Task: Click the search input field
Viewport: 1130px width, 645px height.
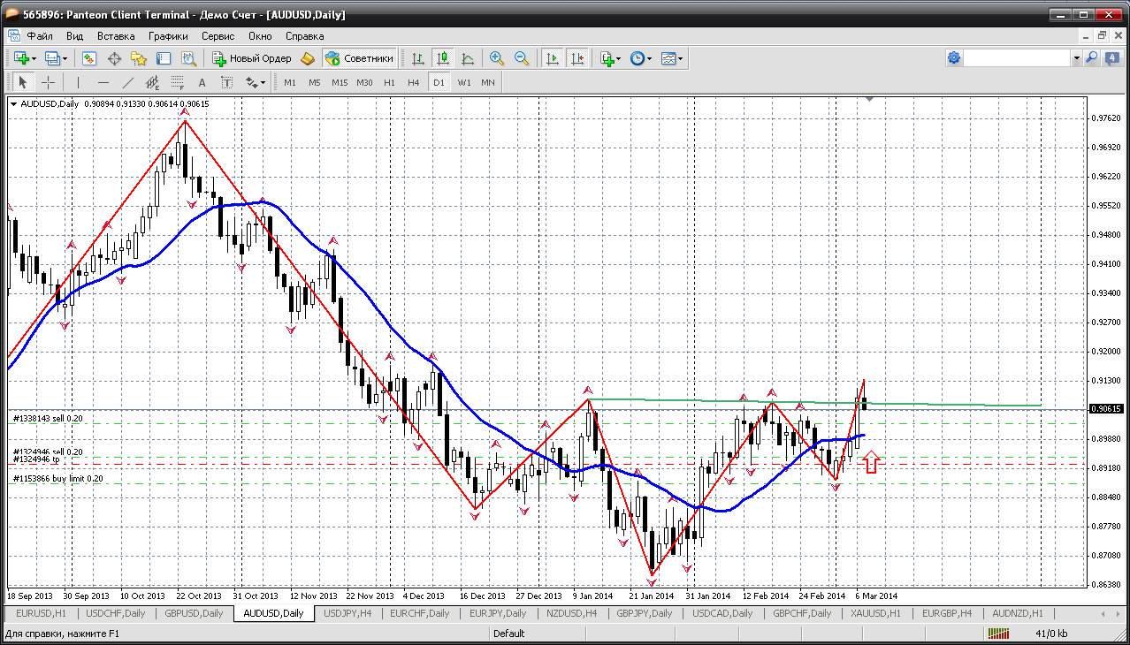Action: (x=1017, y=58)
